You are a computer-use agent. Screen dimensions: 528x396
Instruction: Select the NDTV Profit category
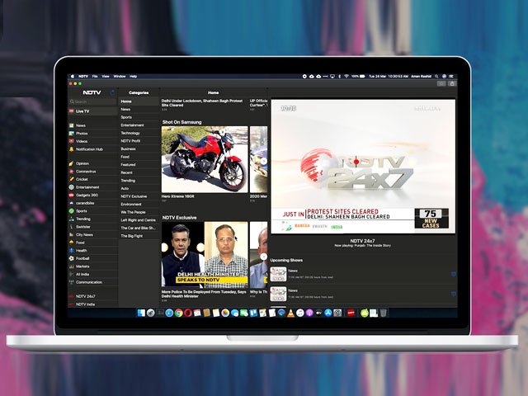[139, 141]
